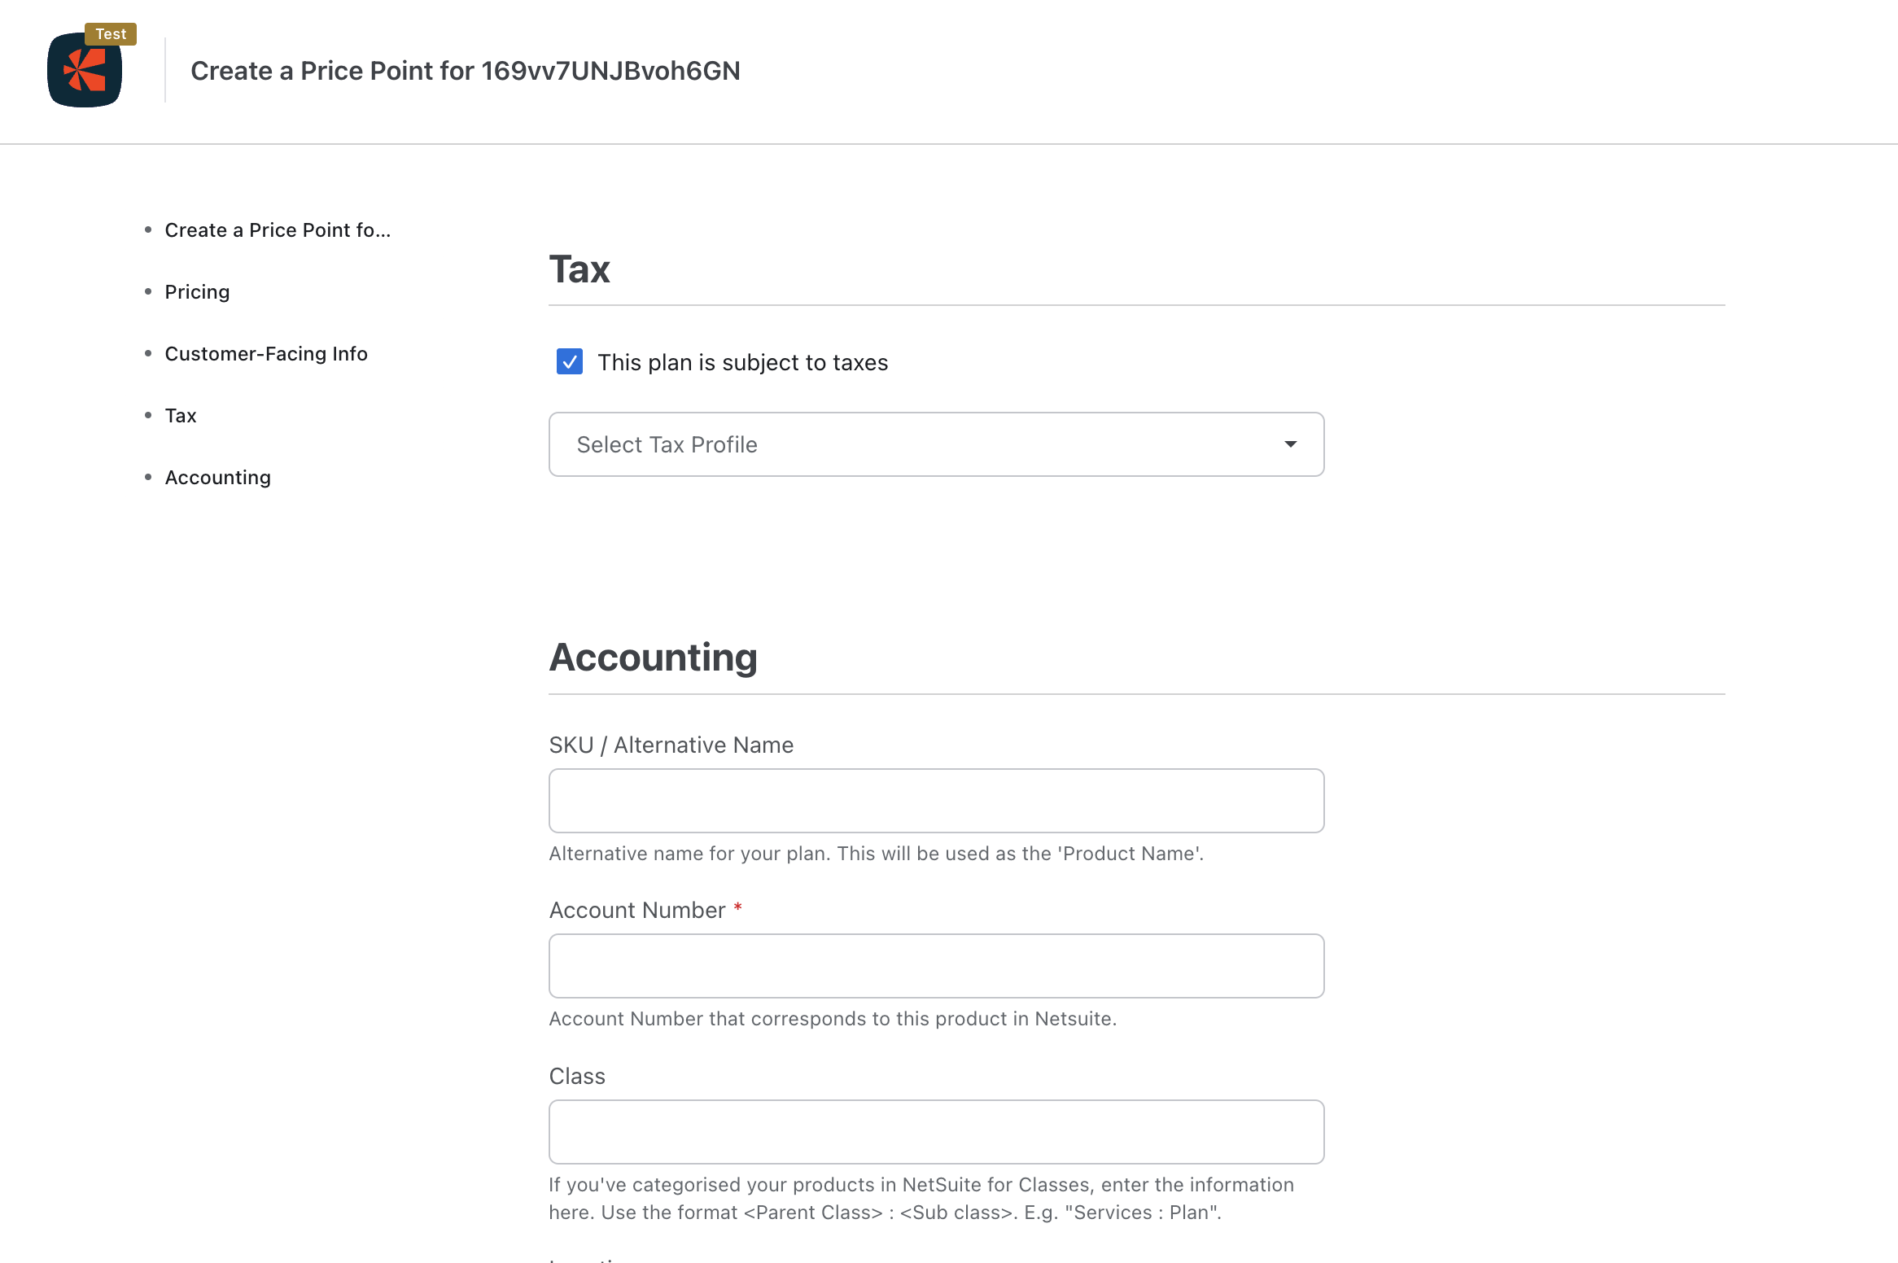Go to 'Create a Price Point fo...' sidebar item

click(278, 230)
